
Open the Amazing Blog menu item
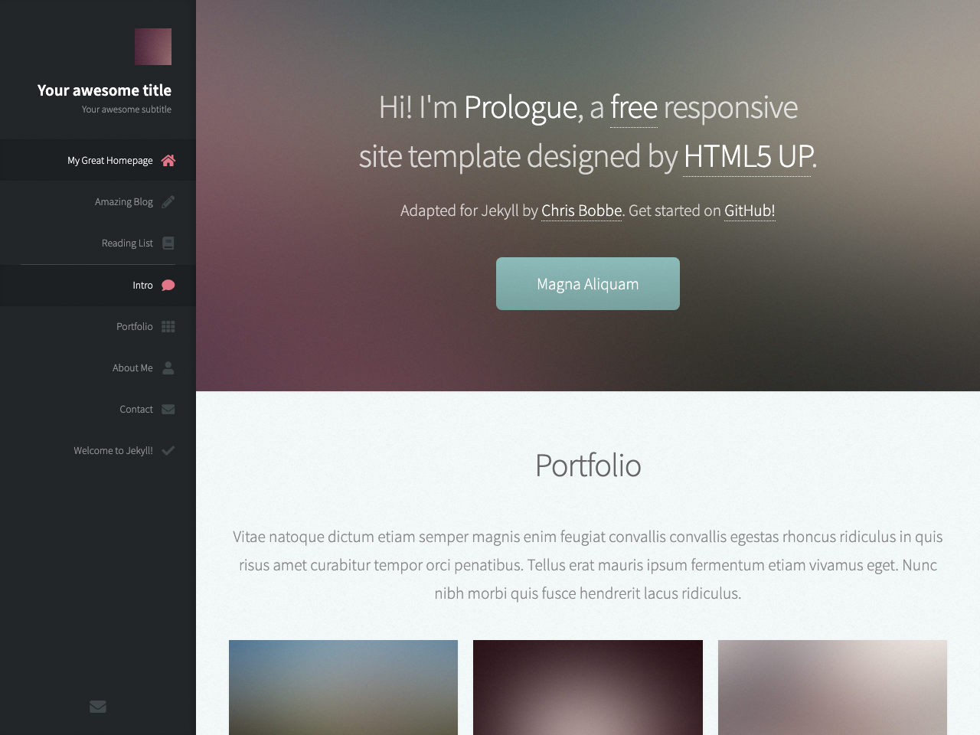(98, 201)
